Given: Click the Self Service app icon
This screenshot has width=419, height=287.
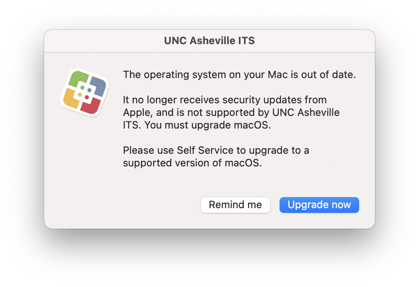Looking at the screenshot, I should point(85,93).
